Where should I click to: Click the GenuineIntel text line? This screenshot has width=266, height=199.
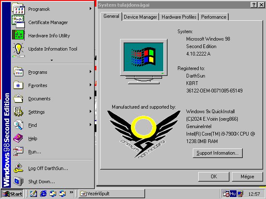pos(199,126)
